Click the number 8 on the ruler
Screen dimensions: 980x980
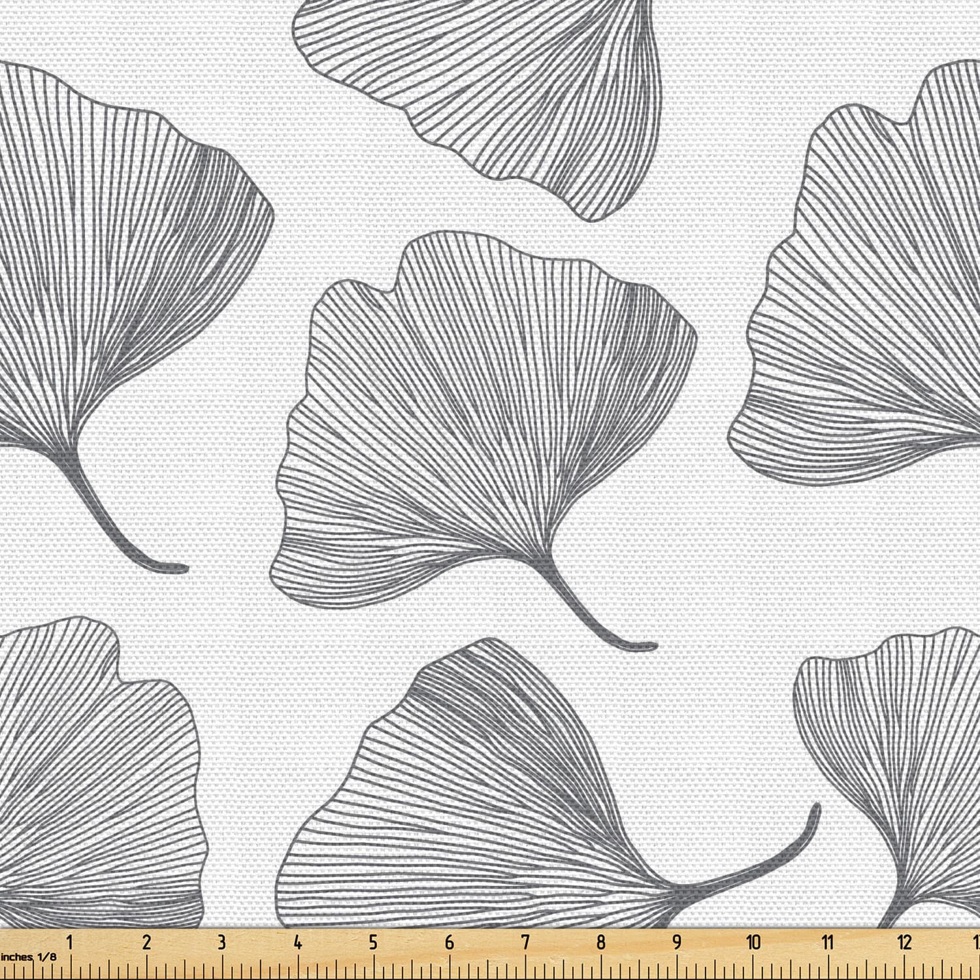click(x=601, y=942)
